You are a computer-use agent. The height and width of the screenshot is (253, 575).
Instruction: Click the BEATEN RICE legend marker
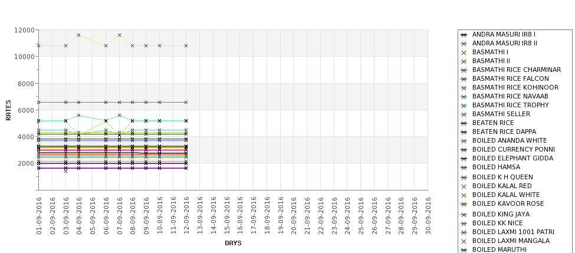point(464,123)
